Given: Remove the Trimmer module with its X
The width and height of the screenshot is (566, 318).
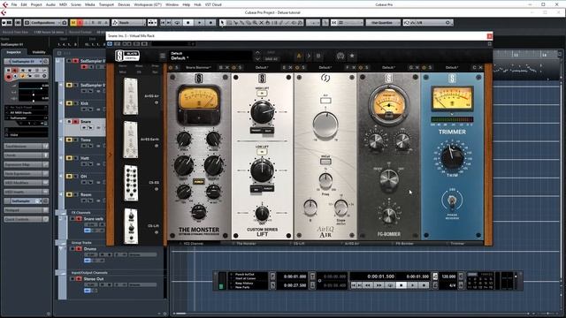Looking at the screenshot, I should (x=480, y=67).
